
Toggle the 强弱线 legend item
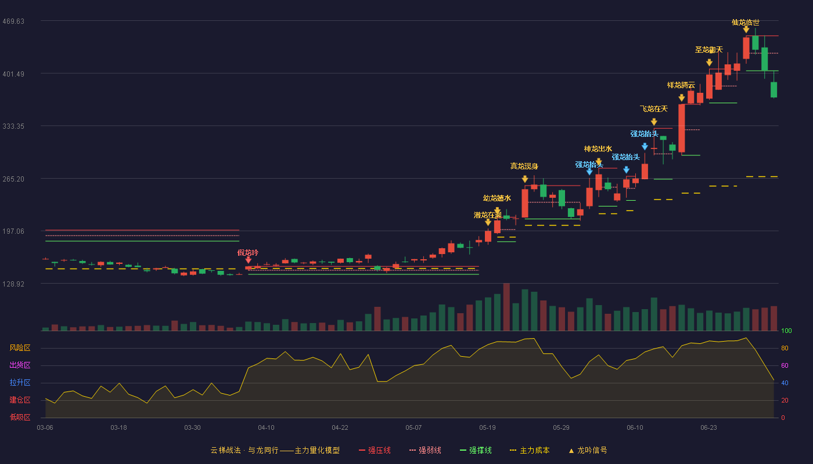425,450
